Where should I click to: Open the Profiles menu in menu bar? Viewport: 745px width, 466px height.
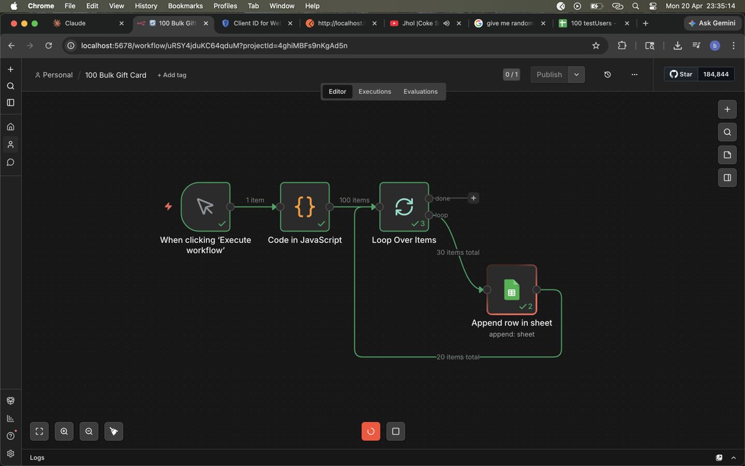click(x=225, y=6)
